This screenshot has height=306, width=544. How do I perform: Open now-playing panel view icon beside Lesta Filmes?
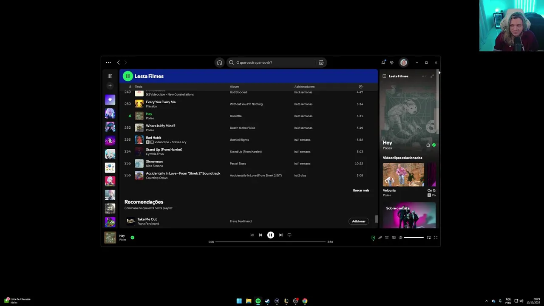coord(384,76)
